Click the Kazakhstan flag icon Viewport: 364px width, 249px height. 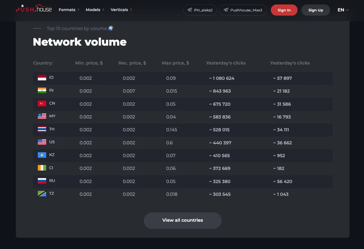pyautogui.click(x=42, y=155)
